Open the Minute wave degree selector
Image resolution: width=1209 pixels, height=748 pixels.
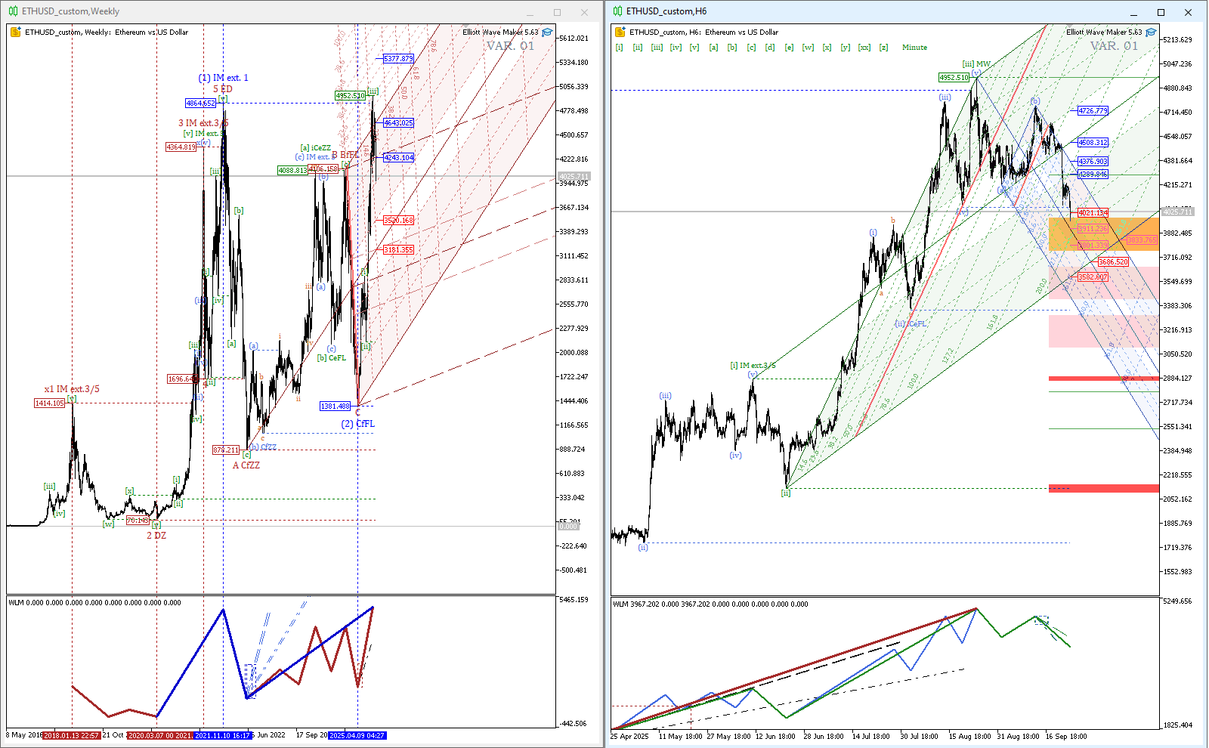point(914,48)
